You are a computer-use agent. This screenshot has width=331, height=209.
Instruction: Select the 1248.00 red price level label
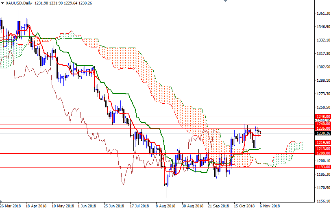click(x=322, y=117)
